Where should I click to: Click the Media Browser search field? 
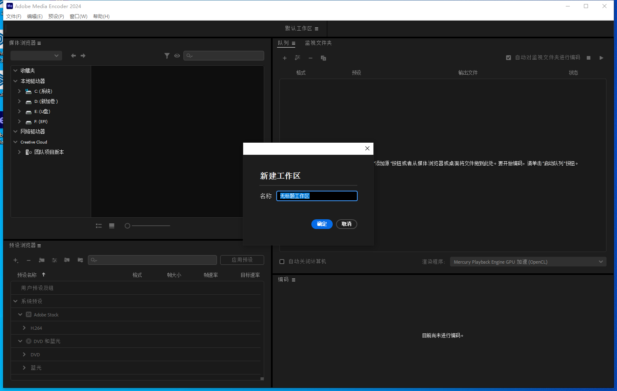(224, 56)
